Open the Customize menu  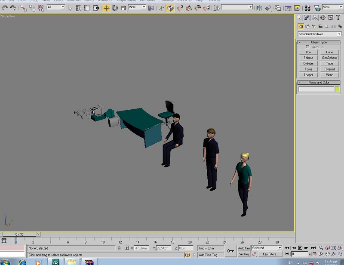(x=166, y=1)
